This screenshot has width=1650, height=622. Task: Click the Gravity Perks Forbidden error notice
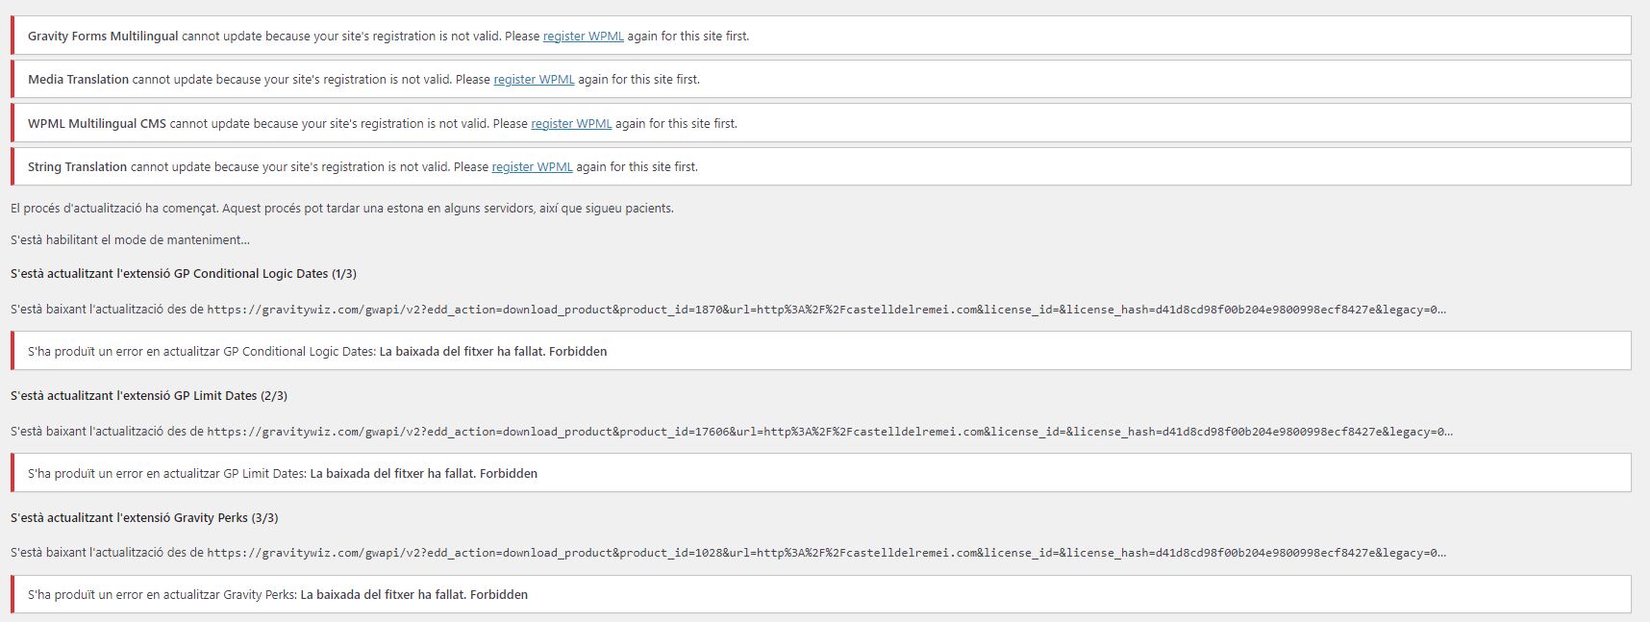(821, 594)
